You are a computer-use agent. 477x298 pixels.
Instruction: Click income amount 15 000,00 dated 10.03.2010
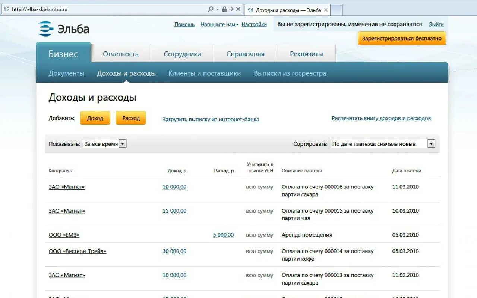coord(174,211)
